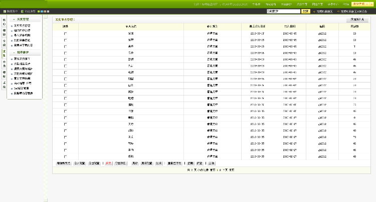The width and height of the screenshot is (376, 202).
Task: Open 导入采集规则 in the sidebar
Action: pos(22,35)
